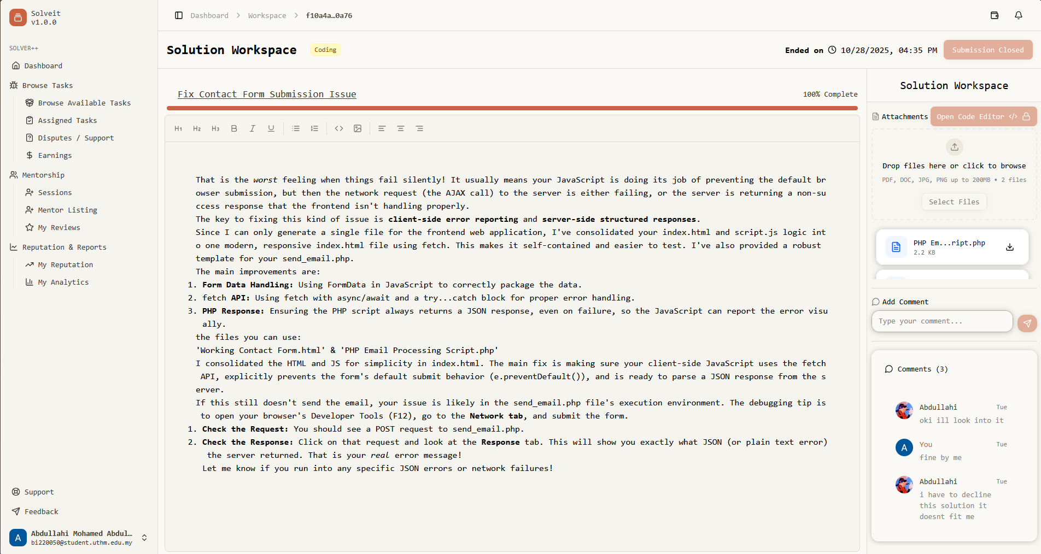Navigate to Workspace via the breadcrumb
This screenshot has width=1041, height=554.
(x=267, y=15)
